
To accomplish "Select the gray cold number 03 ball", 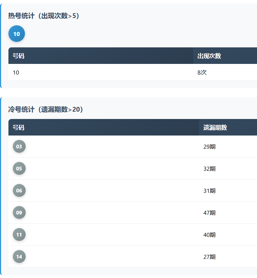I will 19,147.
